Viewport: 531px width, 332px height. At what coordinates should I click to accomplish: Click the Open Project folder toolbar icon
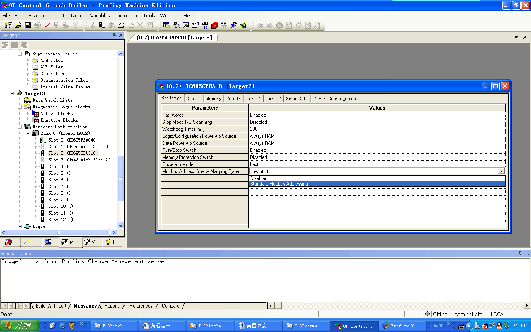pos(18,25)
